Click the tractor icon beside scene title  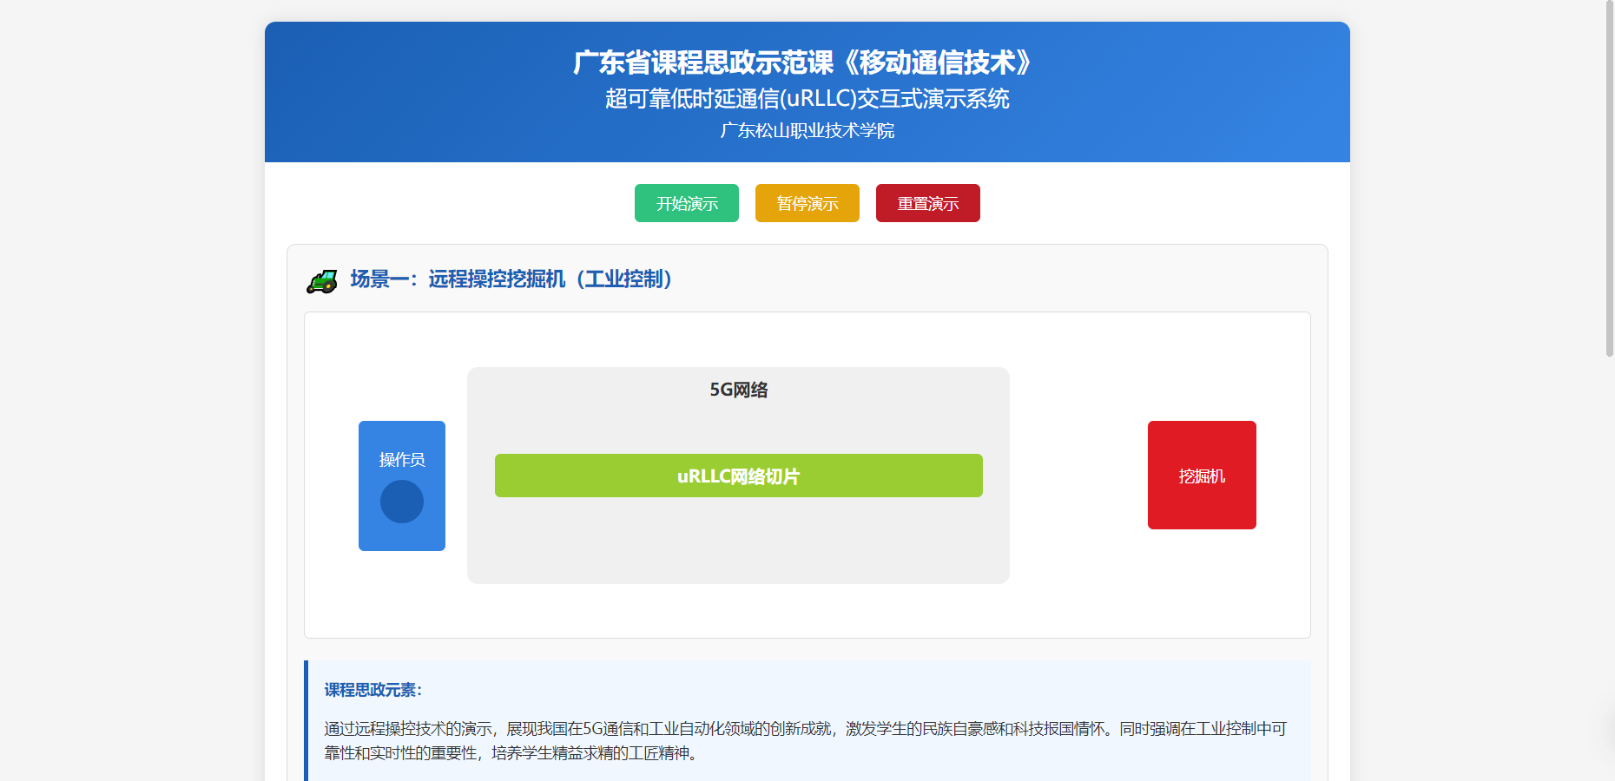pyautogui.click(x=322, y=281)
